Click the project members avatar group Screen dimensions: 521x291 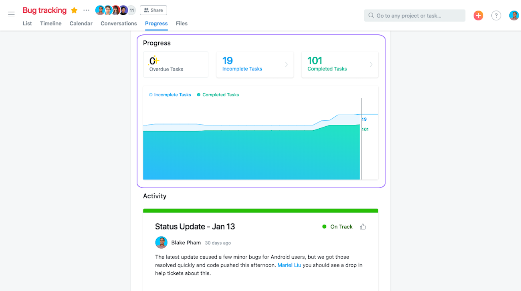(x=115, y=10)
